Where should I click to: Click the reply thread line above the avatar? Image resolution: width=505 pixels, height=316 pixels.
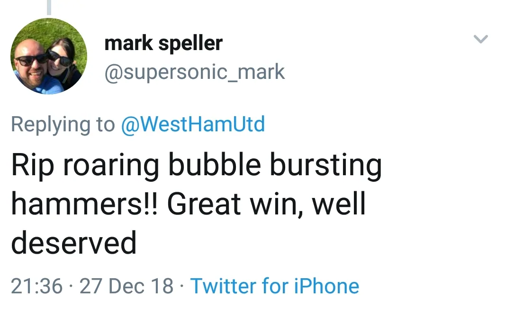pyautogui.click(x=48, y=7)
